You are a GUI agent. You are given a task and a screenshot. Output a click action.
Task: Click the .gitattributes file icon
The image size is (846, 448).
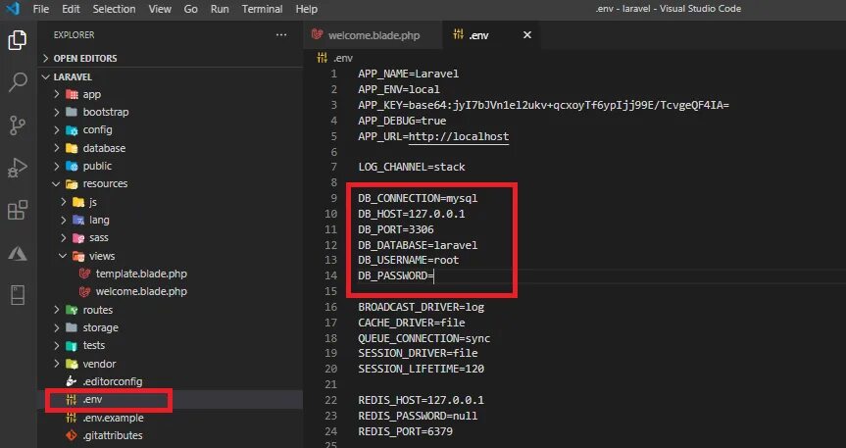[x=72, y=435]
